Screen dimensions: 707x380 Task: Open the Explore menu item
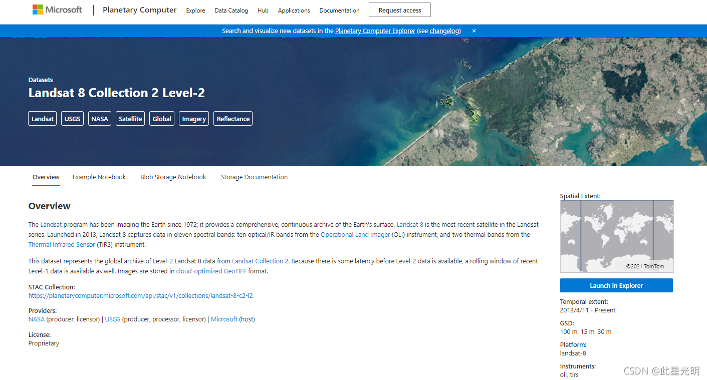[196, 11]
